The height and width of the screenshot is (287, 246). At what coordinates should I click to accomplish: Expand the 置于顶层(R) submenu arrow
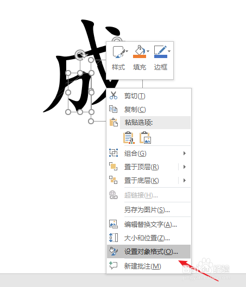[x=185, y=167]
